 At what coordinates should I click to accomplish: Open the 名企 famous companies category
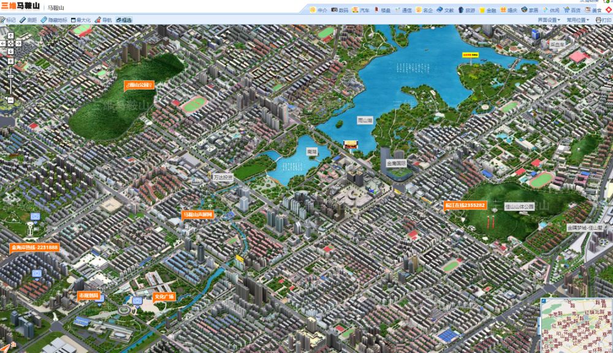424,10
